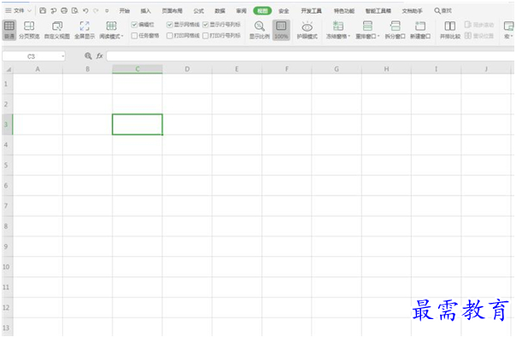Select the Normal (普通) view icon
This screenshot has height=337, width=516.
(9, 26)
